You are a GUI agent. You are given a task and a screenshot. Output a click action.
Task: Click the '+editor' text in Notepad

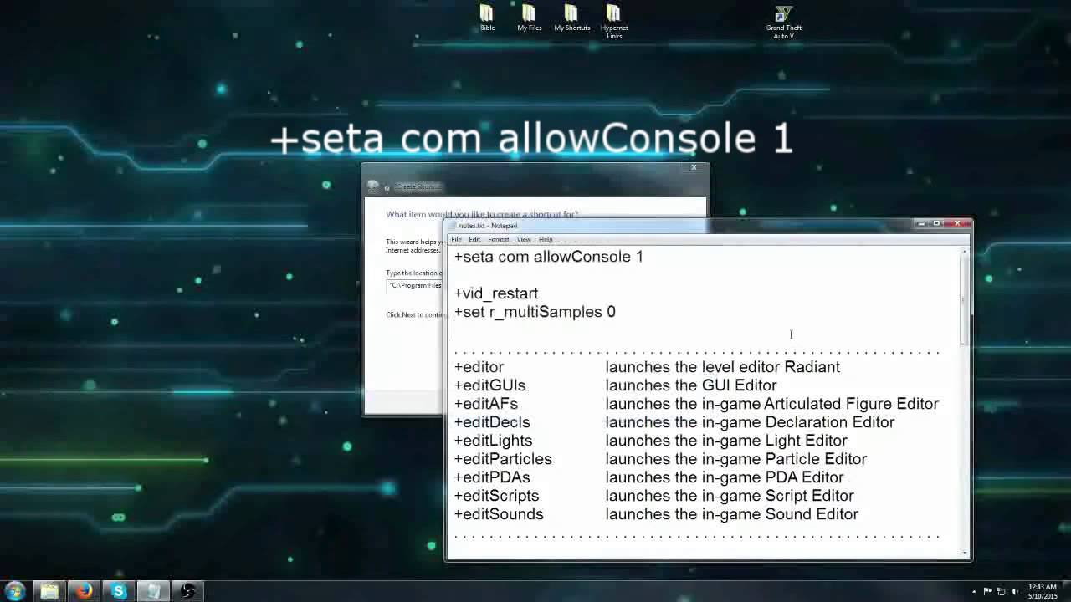coord(479,367)
